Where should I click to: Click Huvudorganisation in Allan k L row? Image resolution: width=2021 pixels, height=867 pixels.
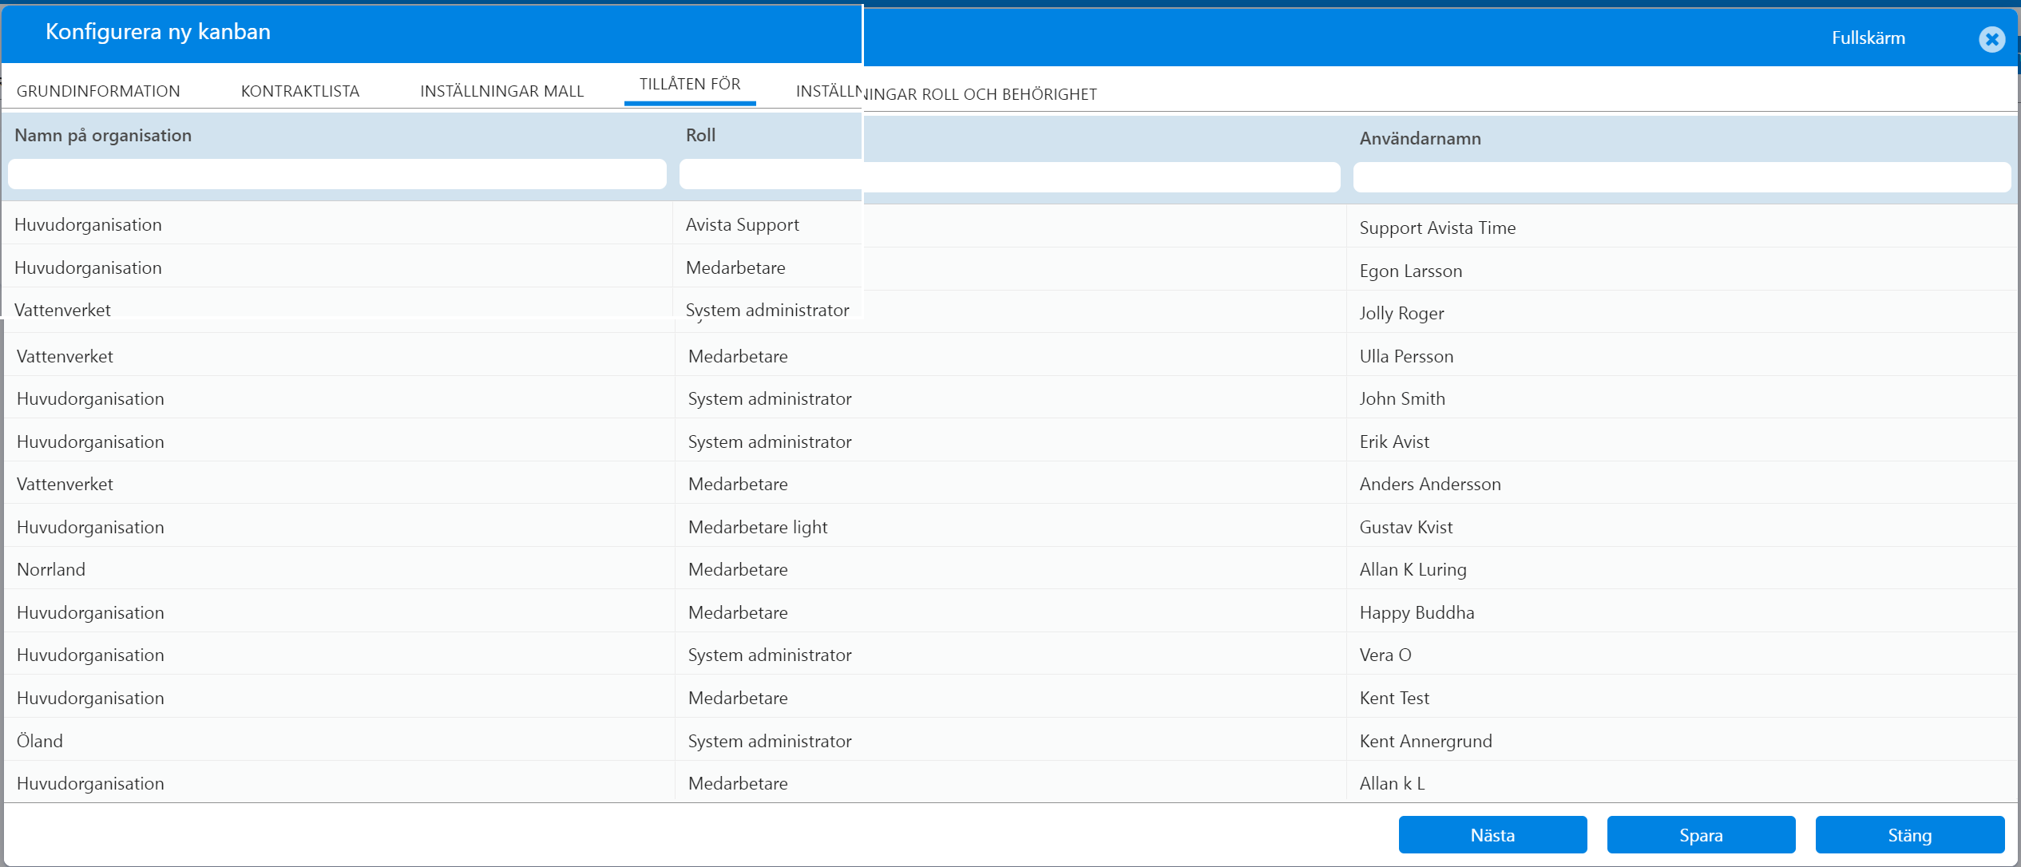(90, 783)
